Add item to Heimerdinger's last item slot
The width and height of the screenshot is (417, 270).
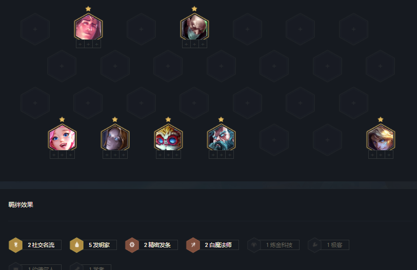(x=176, y=155)
